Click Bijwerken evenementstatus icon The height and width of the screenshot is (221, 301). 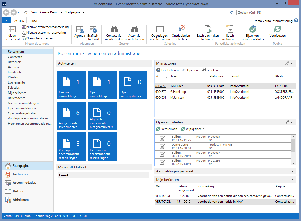coord(252,33)
